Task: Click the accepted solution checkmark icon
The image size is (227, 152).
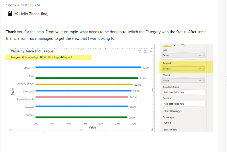Action: pyautogui.click(x=16, y=13)
